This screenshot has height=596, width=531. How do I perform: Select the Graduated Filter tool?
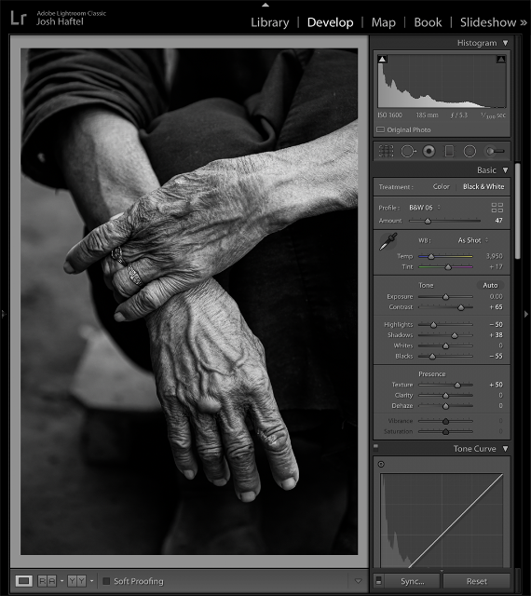[x=449, y=151]
